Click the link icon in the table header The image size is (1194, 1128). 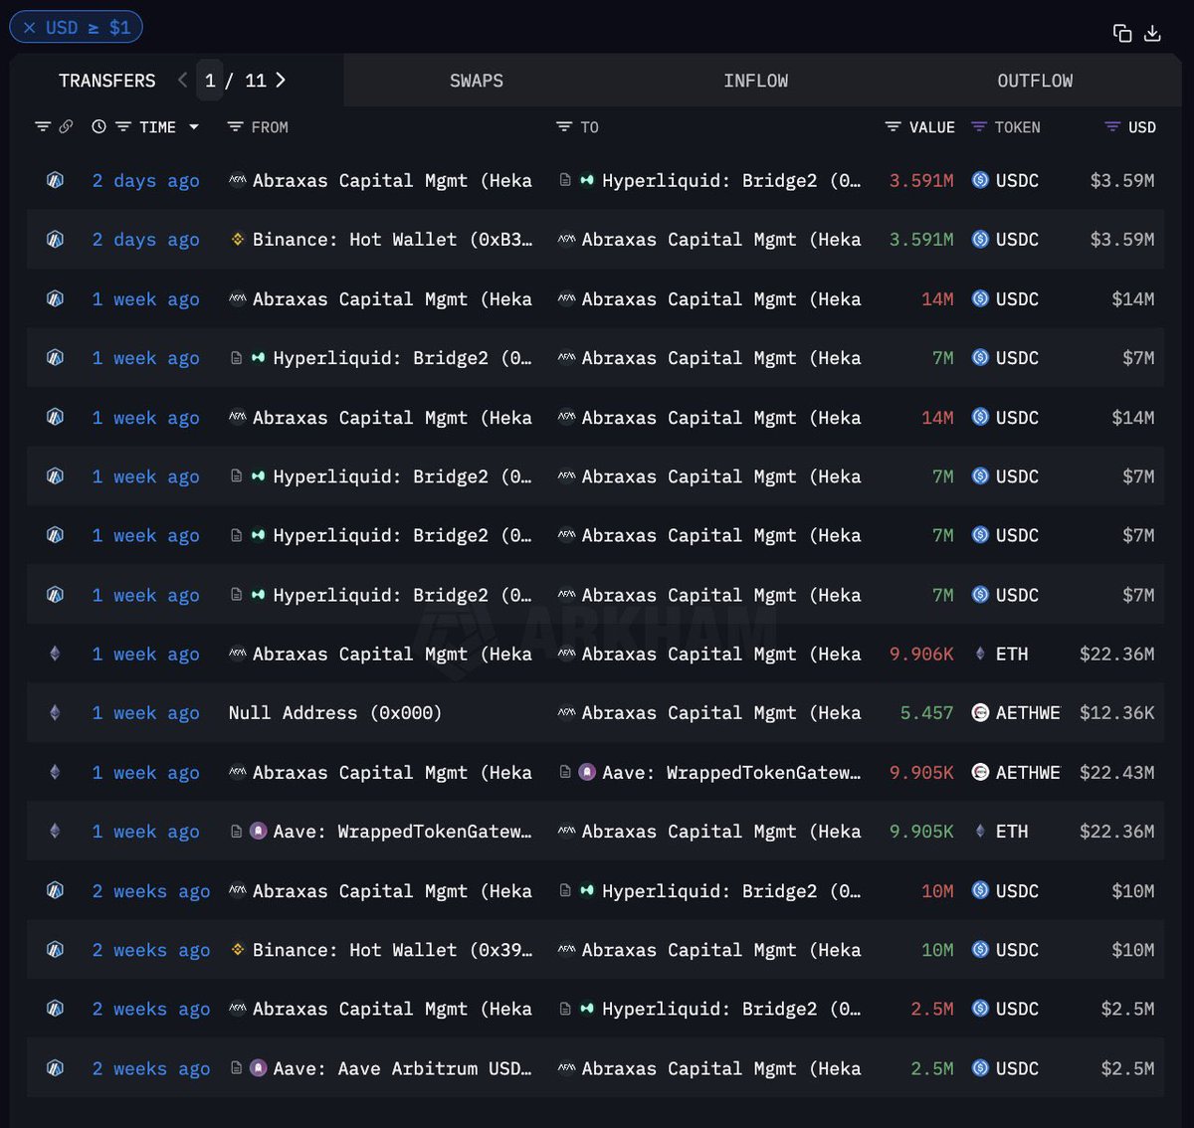(66, 127)
